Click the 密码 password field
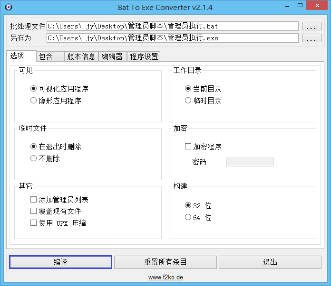 click(x=250, y=162)
